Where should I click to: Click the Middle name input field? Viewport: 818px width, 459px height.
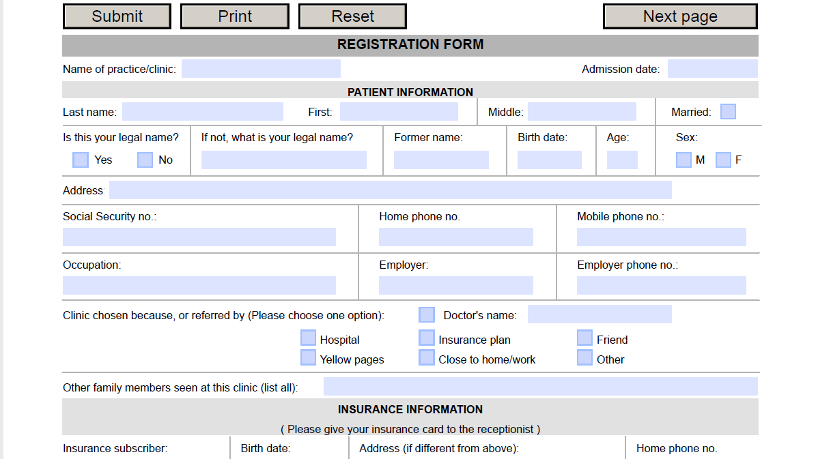[582, 111]
